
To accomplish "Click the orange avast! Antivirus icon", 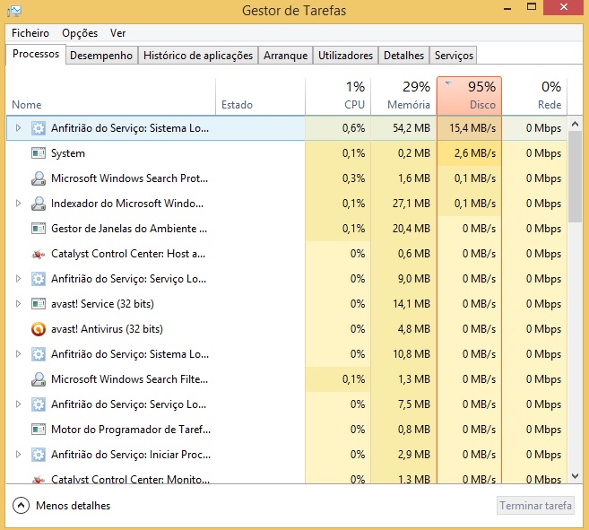I will click(39, 329).
